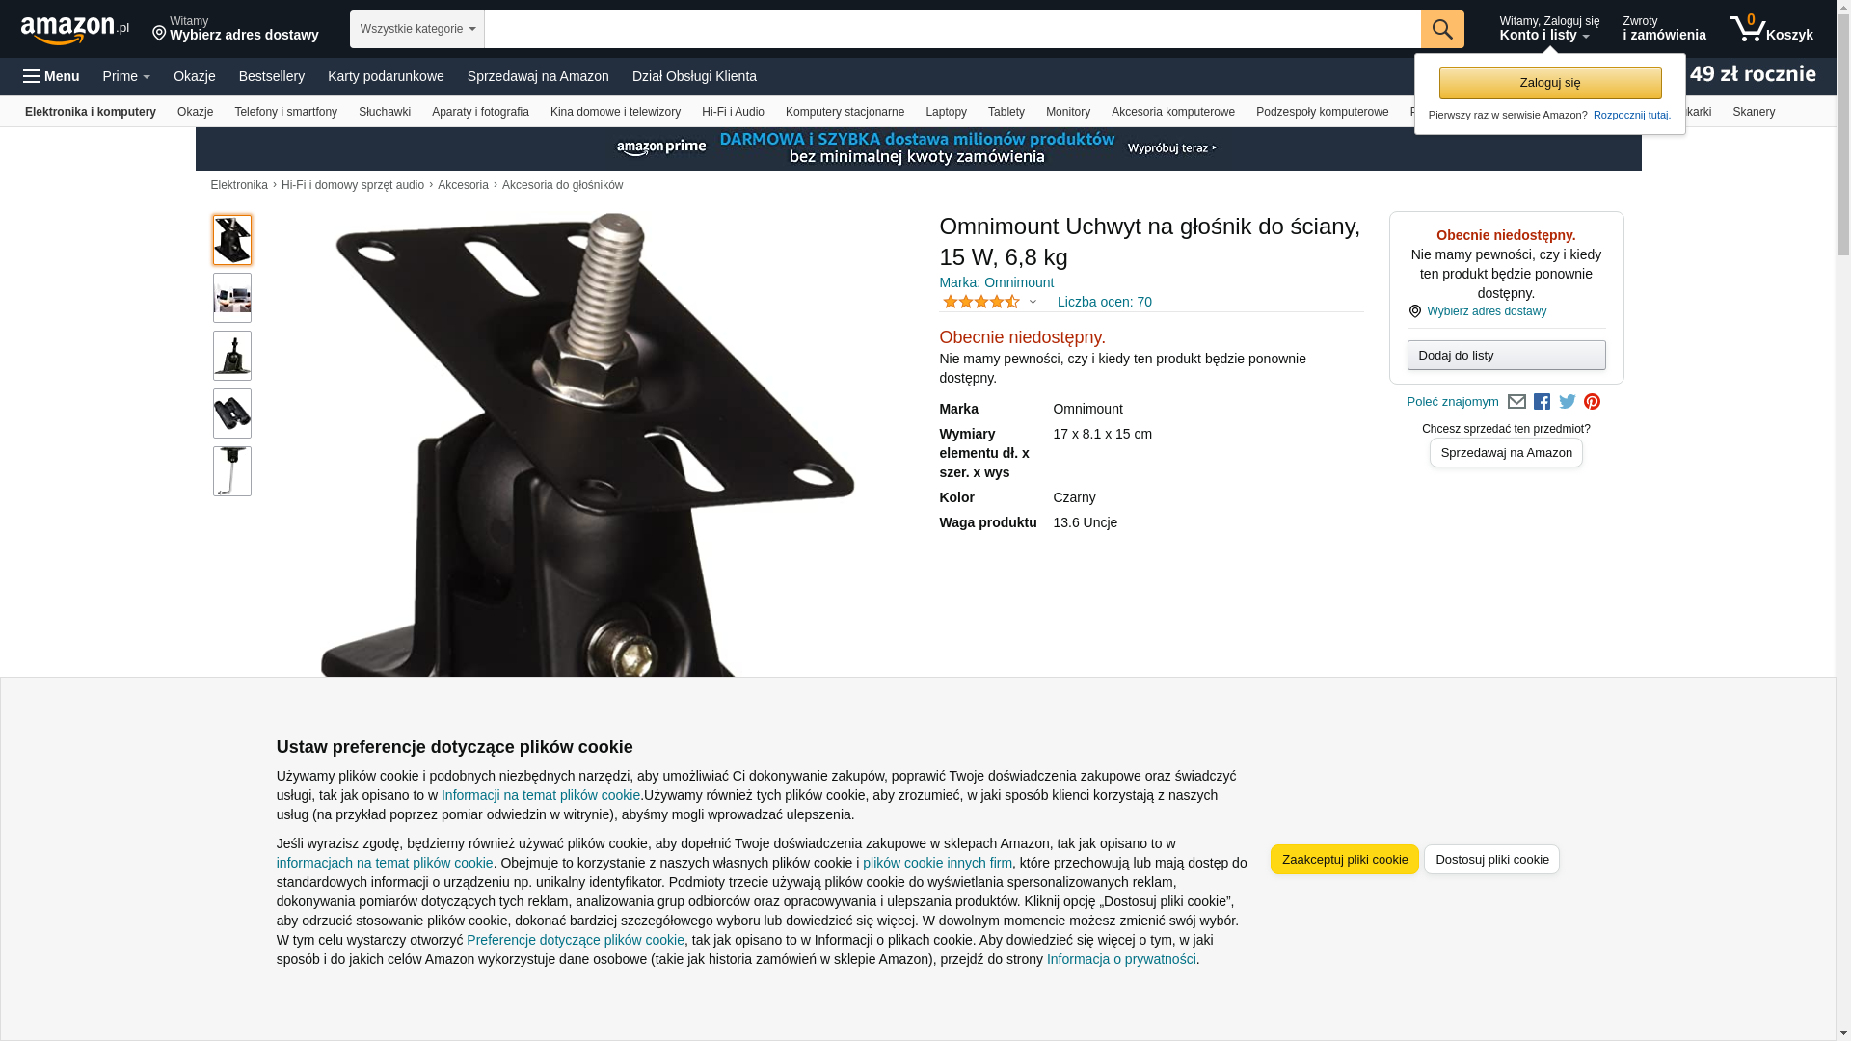The image size is (1851, 1041).
Task: Share the product via the Twitter icon
Action: tap(1568, 402)
